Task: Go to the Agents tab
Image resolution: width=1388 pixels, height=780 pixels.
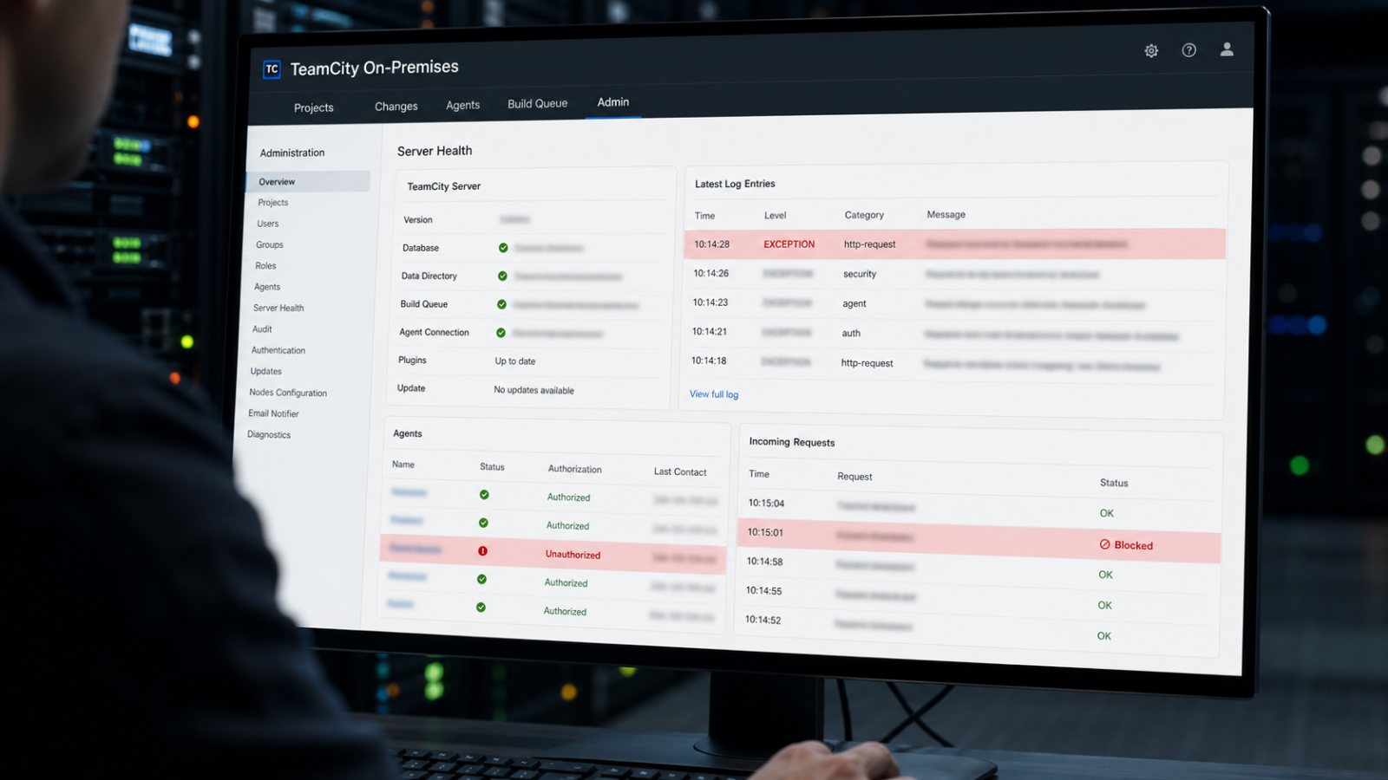Action: pyautogui.click(x=462, y=105)
